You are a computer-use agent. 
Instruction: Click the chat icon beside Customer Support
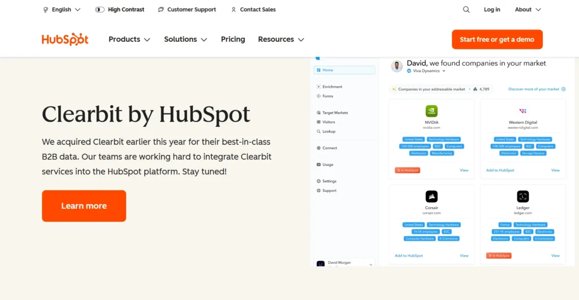coord(161,10)
